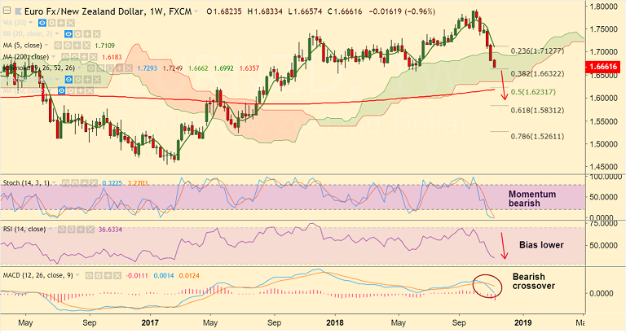Click plus icon on BB (20, close, 2) row
The width and height of the screenshot is (626, 333).
click(87, 34)
